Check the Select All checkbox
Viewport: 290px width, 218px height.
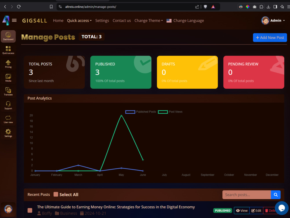(x=56, y=194)
